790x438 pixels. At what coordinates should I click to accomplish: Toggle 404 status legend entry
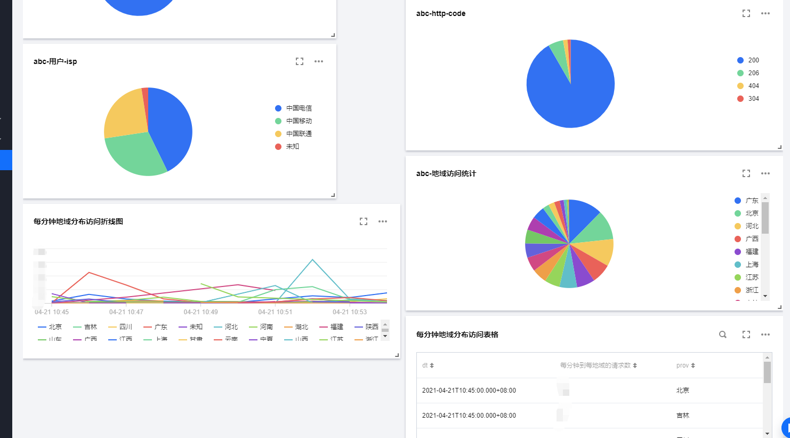[748, 86]
